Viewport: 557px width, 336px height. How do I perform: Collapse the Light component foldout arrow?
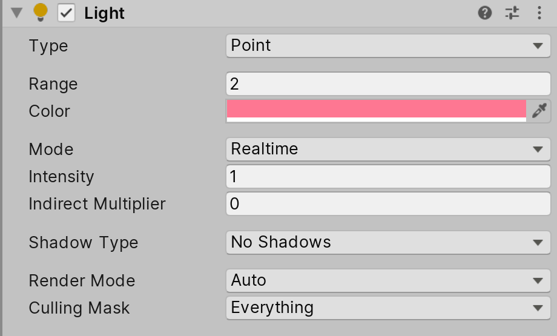pos(16,13)
